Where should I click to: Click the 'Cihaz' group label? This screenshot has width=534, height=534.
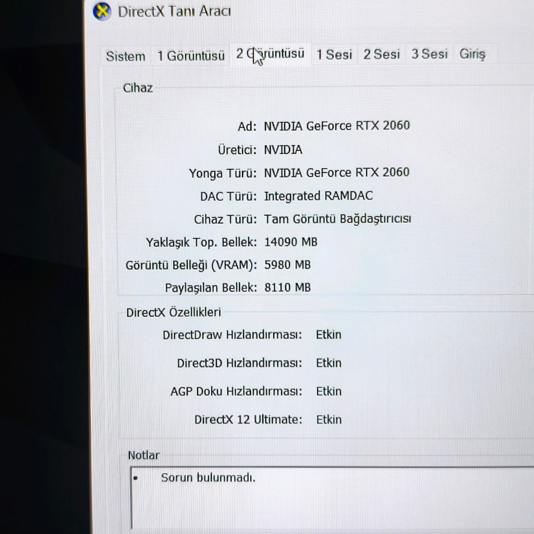138,88
